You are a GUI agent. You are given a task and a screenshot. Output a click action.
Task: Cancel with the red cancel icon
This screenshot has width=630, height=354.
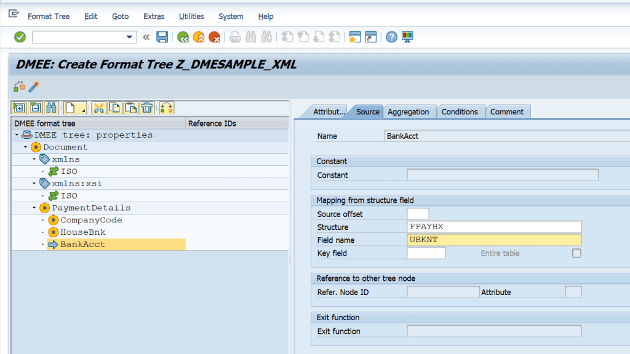[214, 37]
